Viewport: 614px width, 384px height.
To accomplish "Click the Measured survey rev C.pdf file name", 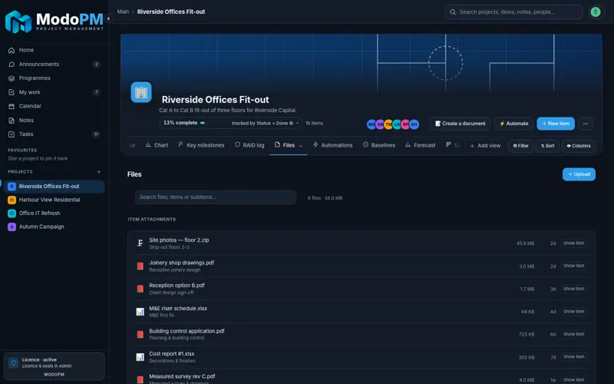I will click(182, 376).
